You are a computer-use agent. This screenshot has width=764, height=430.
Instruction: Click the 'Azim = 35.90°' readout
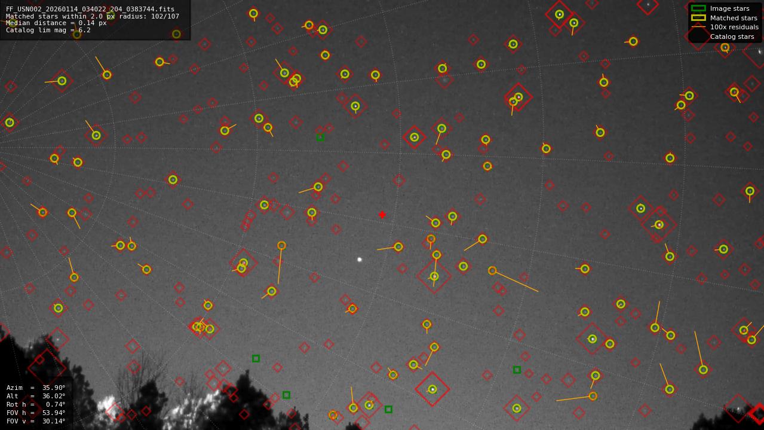pos(36,388)
